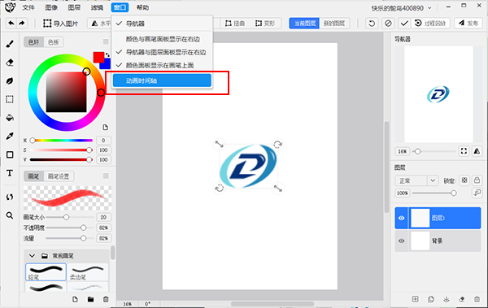Image resolution: width=488 pixels, height=308 pixels.
Task: Select 当前图层 button
Action: tap(305, 24)
